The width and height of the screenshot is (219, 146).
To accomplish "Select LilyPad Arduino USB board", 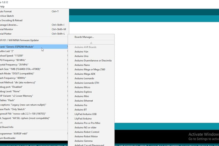I will point(91,114).
